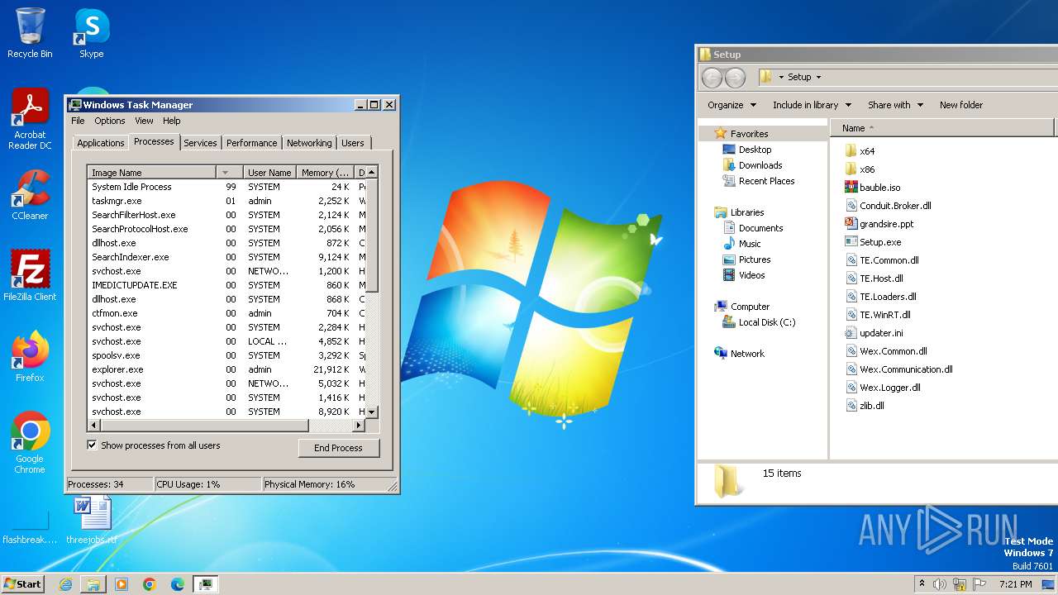Open Options menu in Task Manager

tap(109, 121)
